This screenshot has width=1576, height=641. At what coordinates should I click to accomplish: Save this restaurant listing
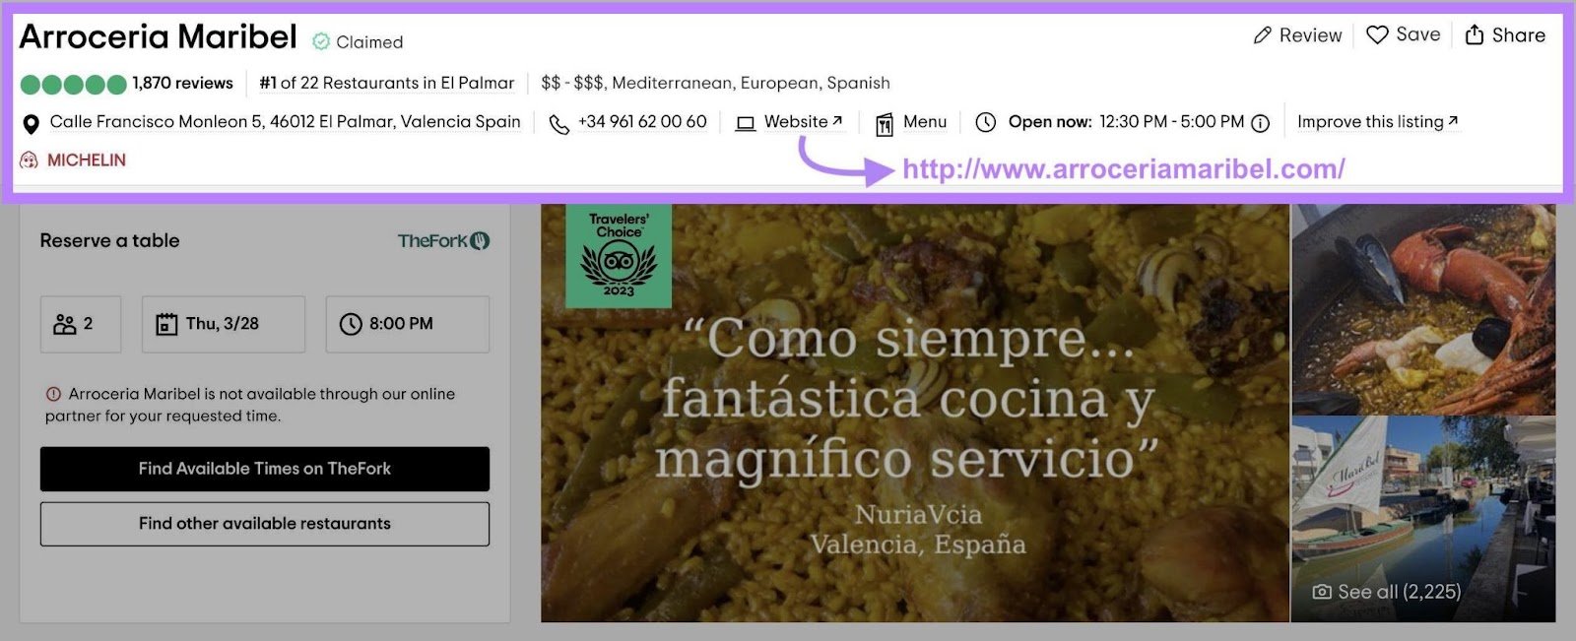(x=1403, y=35)
